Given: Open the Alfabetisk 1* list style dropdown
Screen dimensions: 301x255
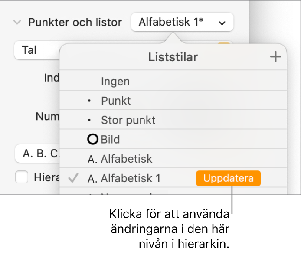Looking at the screenshot, I should 182,22.
